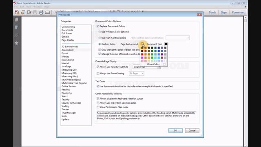
Task: Click the Email envelope icon
Action: pyautogui.click(x=47, y=12)
